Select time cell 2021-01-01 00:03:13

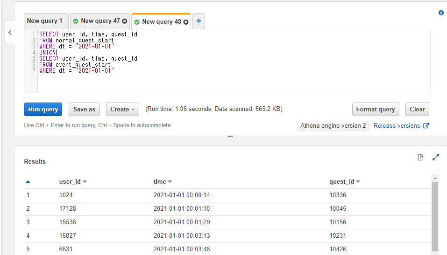[x=182, y=235]
